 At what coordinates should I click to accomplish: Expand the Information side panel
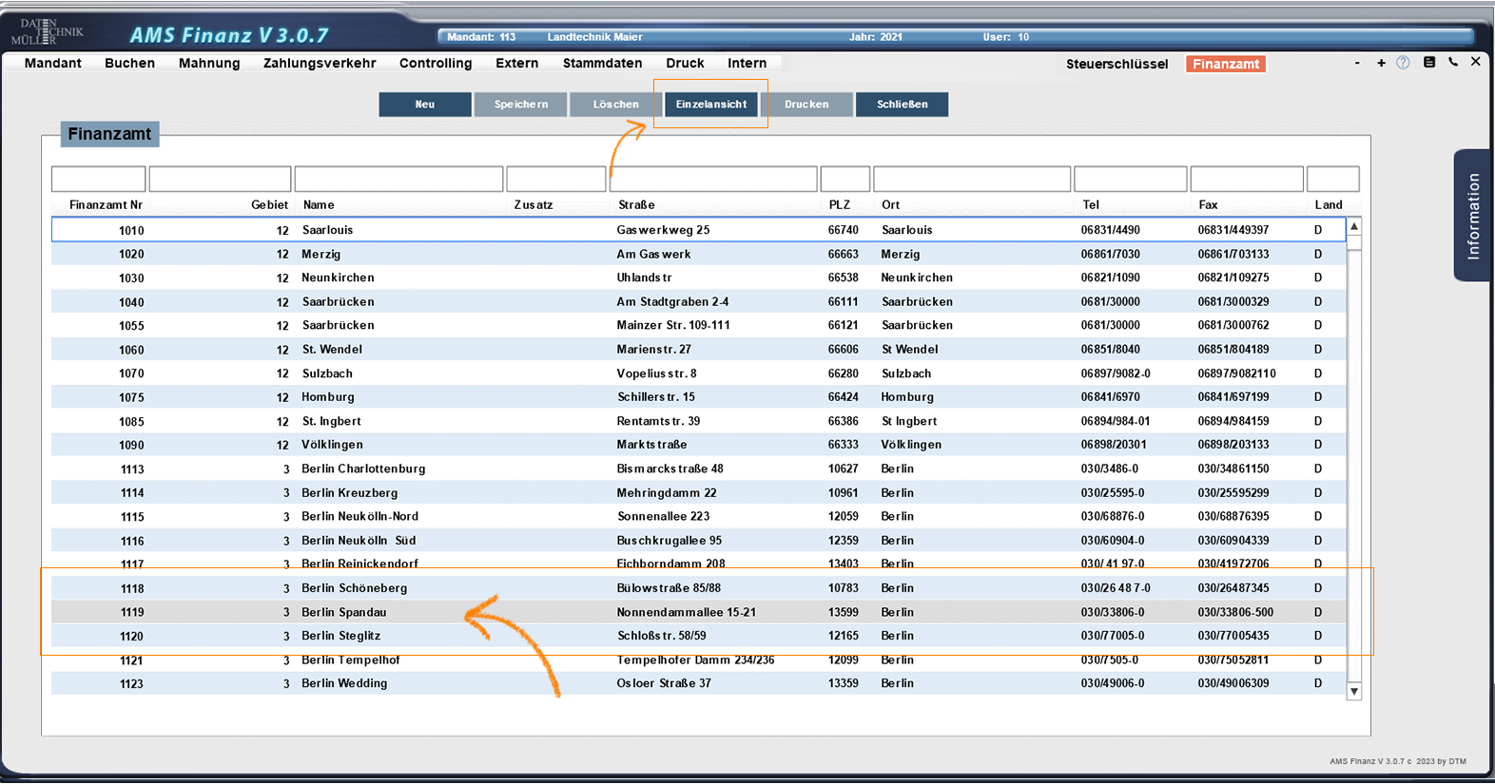(x=1472, y=216)
